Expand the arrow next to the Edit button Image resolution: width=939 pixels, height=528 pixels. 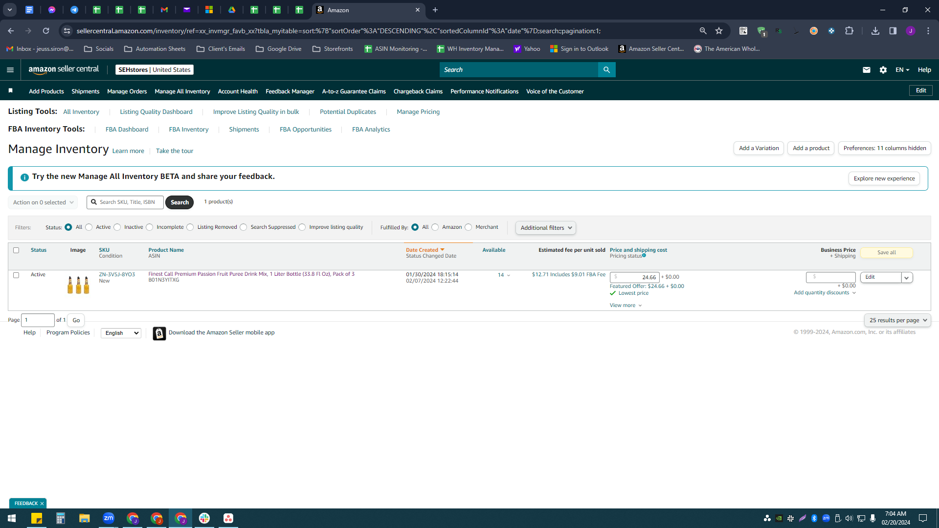(907, 278)
